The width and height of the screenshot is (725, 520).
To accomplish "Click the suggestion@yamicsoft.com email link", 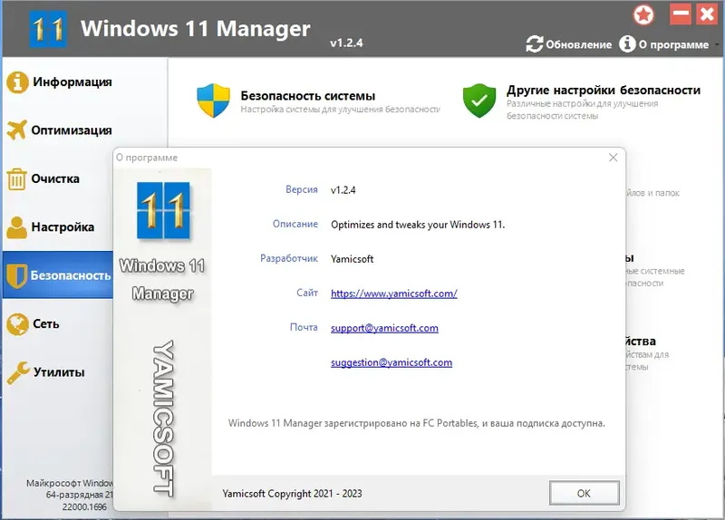I will (x=391, y=363).
